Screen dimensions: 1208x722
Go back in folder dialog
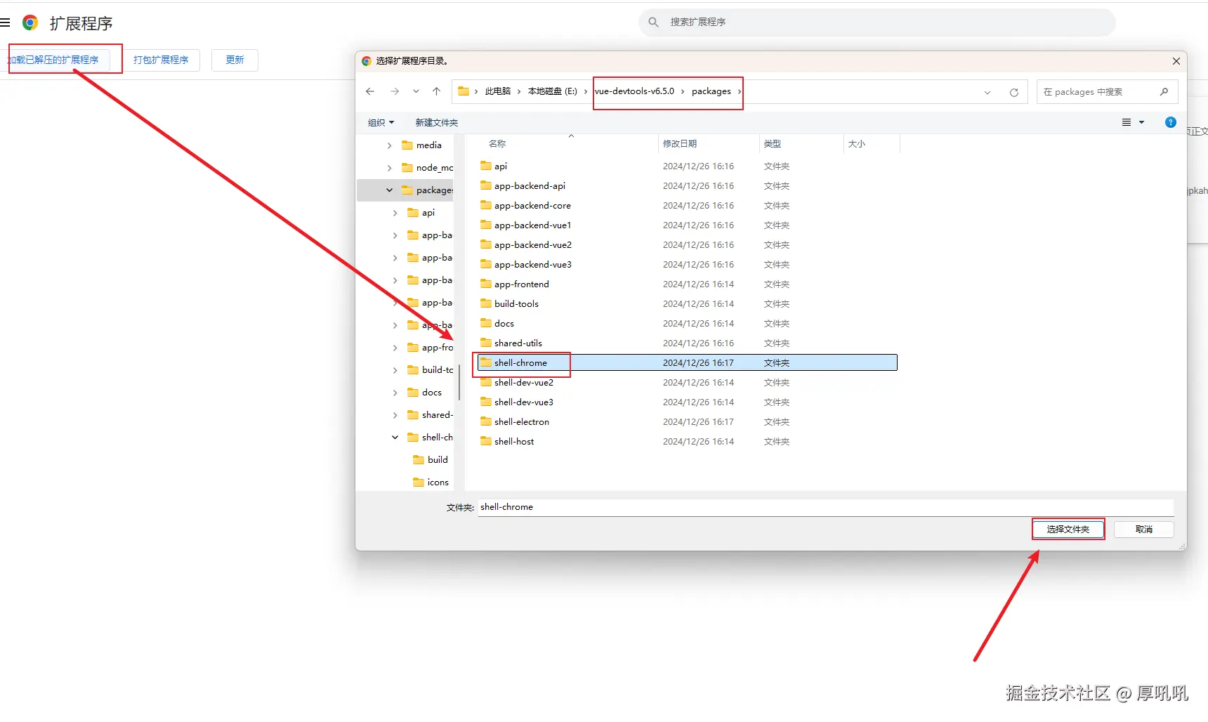pos(370,91)
